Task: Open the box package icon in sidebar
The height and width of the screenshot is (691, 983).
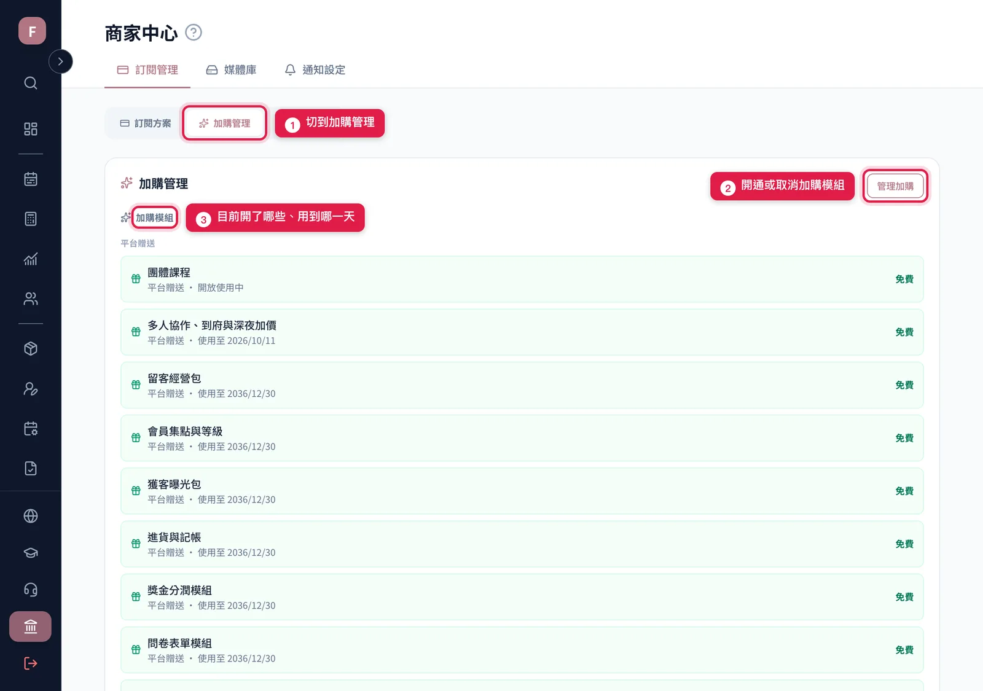Action: 31,349
